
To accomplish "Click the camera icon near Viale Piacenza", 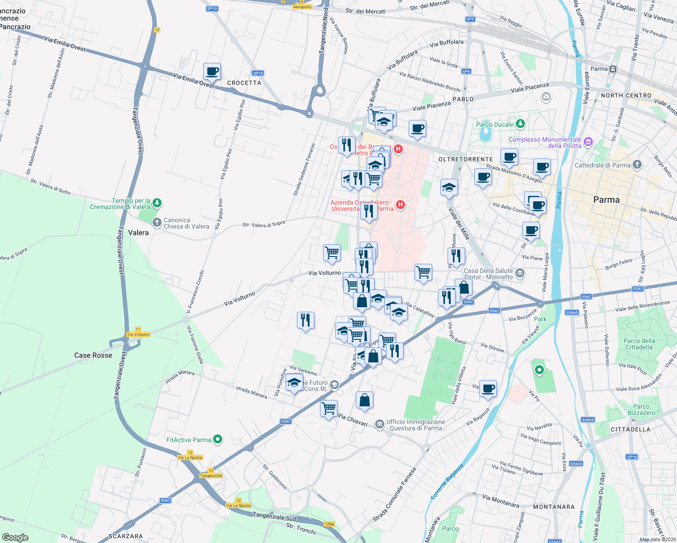I will pyautogui.click(x=546, y=97).
